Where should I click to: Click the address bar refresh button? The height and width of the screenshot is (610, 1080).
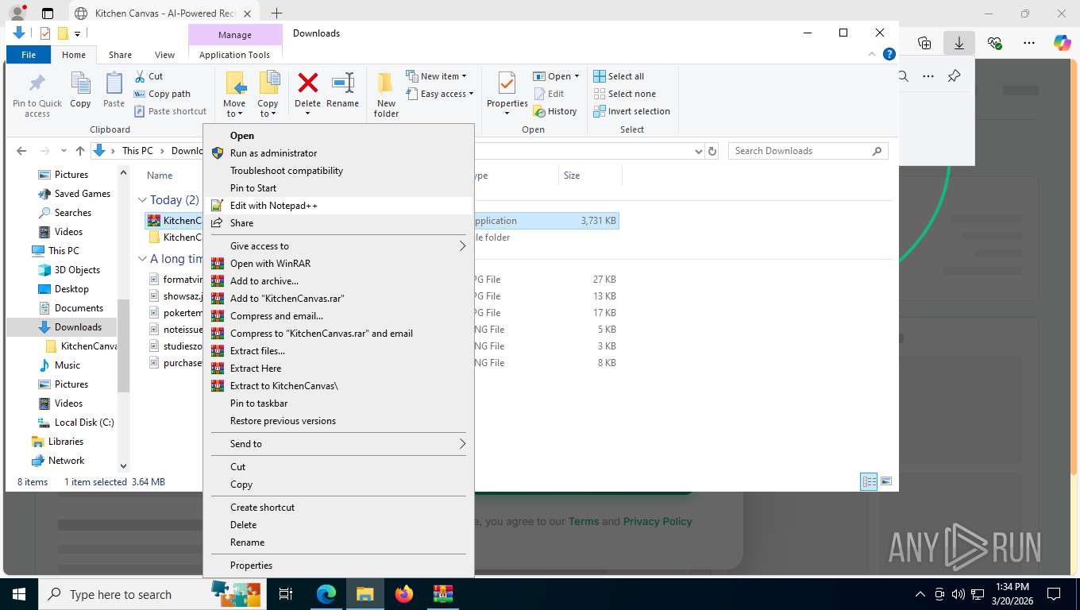pyautogui.click(x=712, y=151)
